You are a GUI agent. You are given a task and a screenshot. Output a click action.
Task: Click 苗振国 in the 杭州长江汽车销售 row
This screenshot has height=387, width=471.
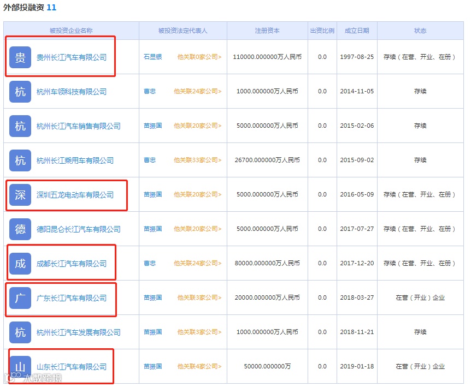[152, 126]
